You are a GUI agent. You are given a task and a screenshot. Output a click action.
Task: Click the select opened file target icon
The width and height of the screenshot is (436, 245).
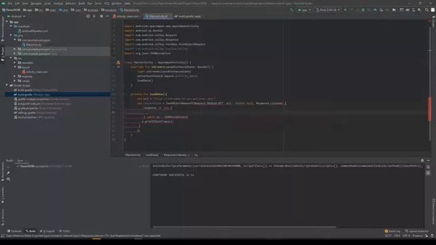click(88, 16)
